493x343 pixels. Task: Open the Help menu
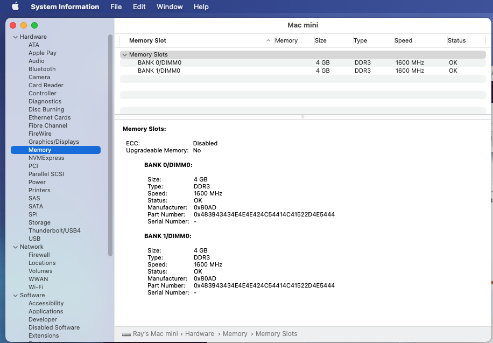[x=201, y=6]
